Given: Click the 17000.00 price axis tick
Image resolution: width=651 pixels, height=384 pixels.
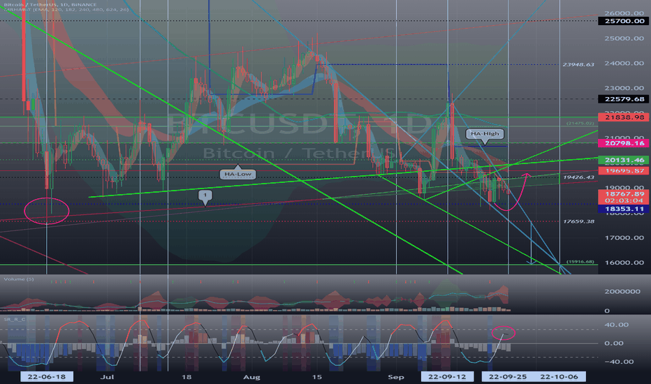Looking at the screenshot, I should point(624,237).
